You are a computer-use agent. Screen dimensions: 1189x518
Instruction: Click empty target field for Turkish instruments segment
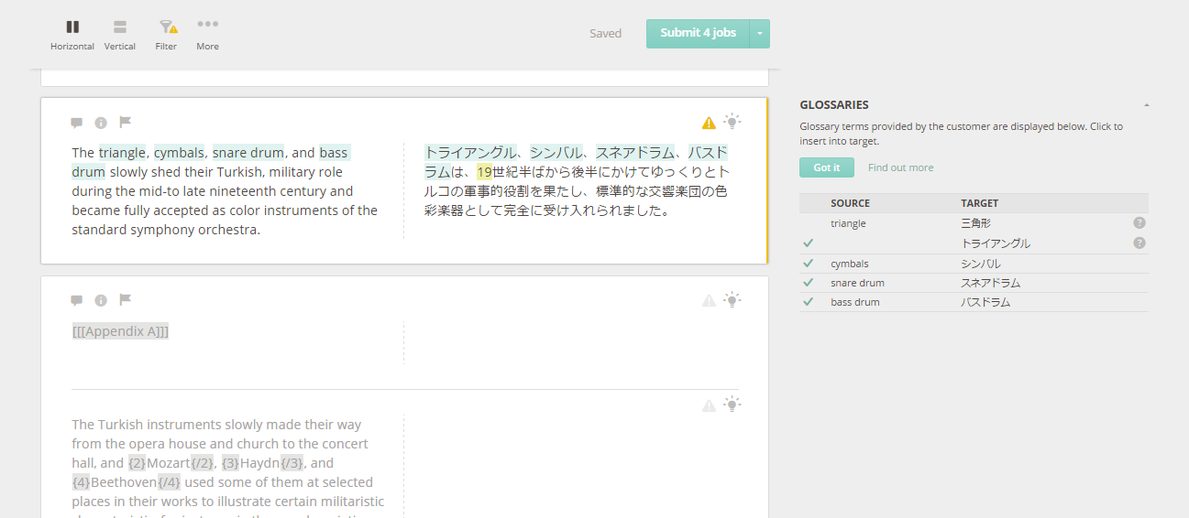[x=578, y=467]
